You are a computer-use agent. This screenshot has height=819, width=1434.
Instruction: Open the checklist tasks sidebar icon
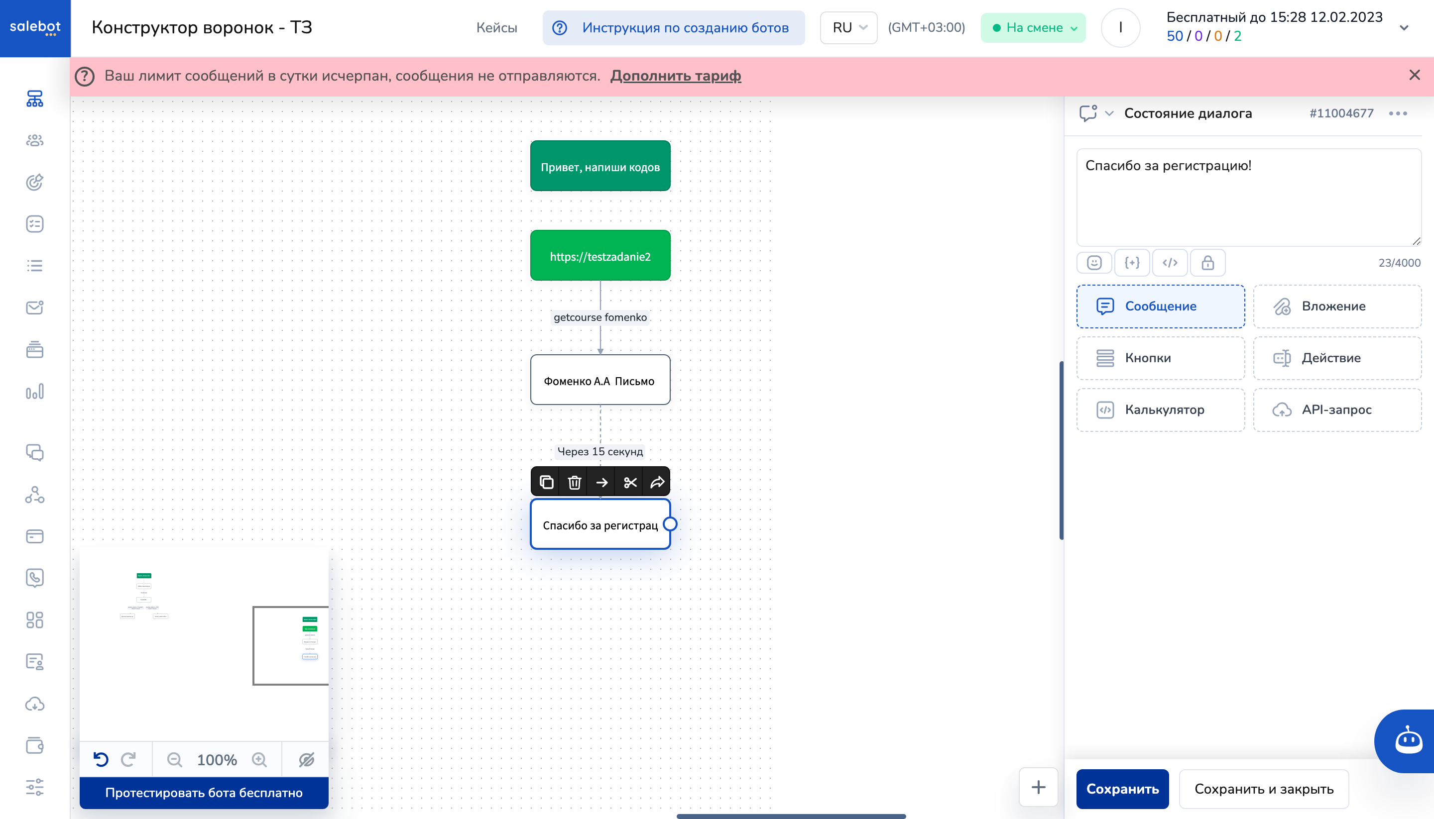34,224
